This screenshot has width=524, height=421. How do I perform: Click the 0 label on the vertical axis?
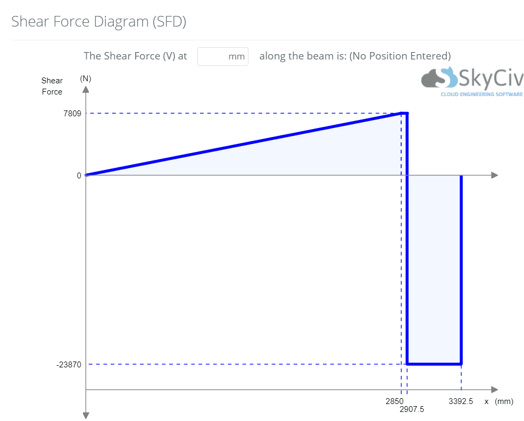click(79, 176)
